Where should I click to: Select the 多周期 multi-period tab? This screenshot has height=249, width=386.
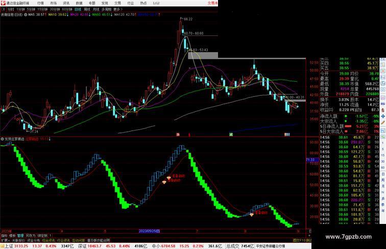(106, 9)
